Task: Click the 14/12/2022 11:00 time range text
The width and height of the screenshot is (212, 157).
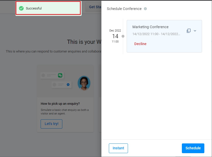Action: (x=156, y=34)
